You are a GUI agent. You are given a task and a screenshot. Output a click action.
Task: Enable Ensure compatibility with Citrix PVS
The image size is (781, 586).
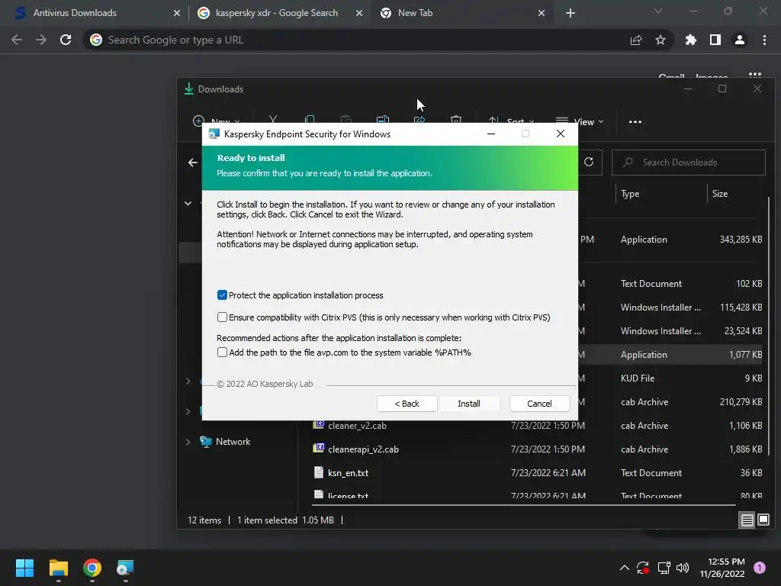click(x=222, y=317)
